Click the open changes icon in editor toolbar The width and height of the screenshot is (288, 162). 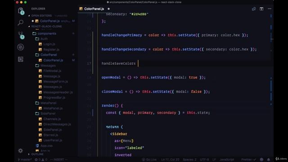click(254, 9)
